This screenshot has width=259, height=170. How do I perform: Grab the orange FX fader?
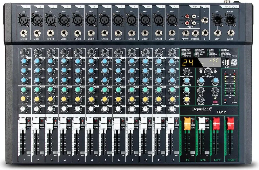point(187,124)
